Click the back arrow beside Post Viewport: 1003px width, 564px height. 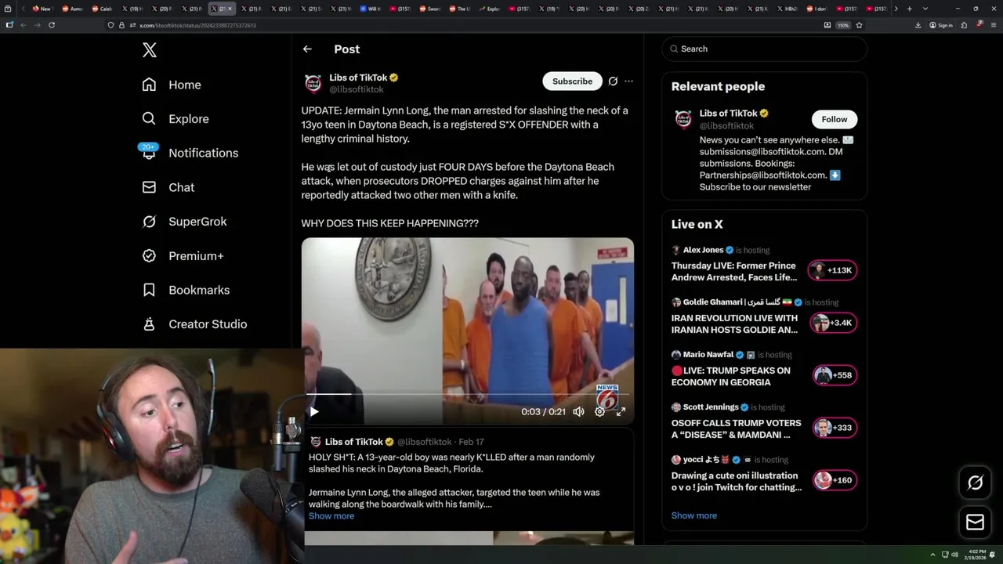click(307, 49)
